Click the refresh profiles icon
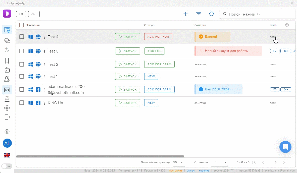 click(x=212, y=14)
